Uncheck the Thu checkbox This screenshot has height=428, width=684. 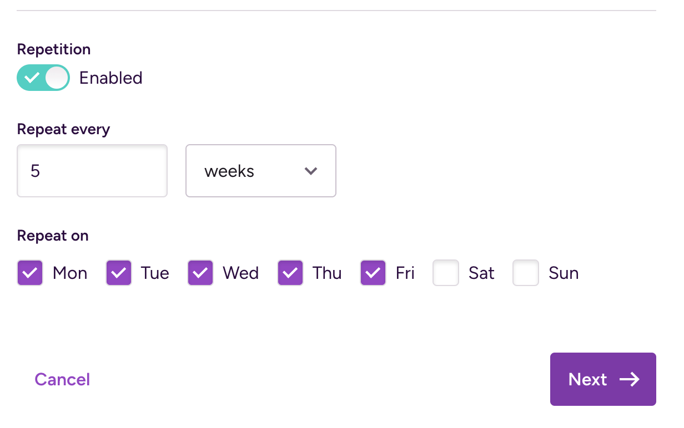290,272
